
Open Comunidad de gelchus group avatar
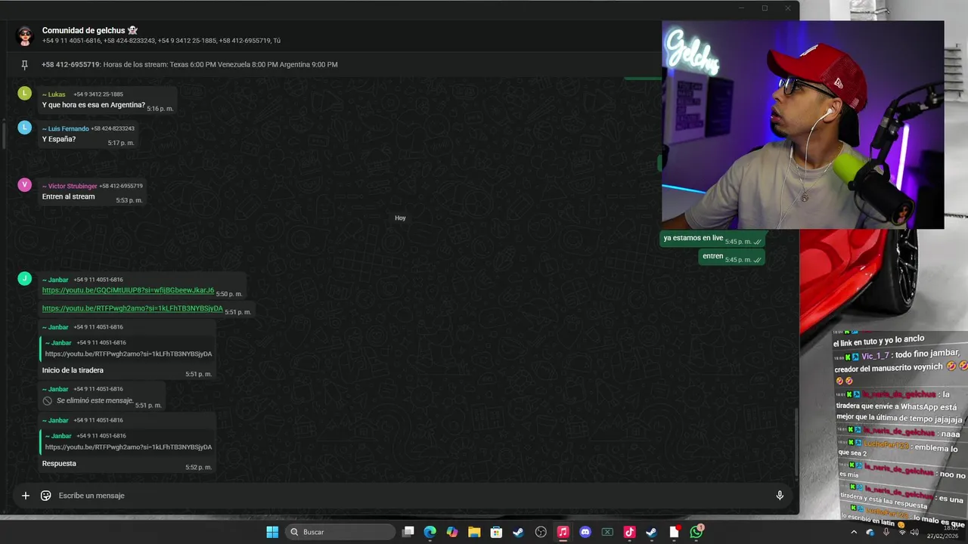click(x=25, y=36)
